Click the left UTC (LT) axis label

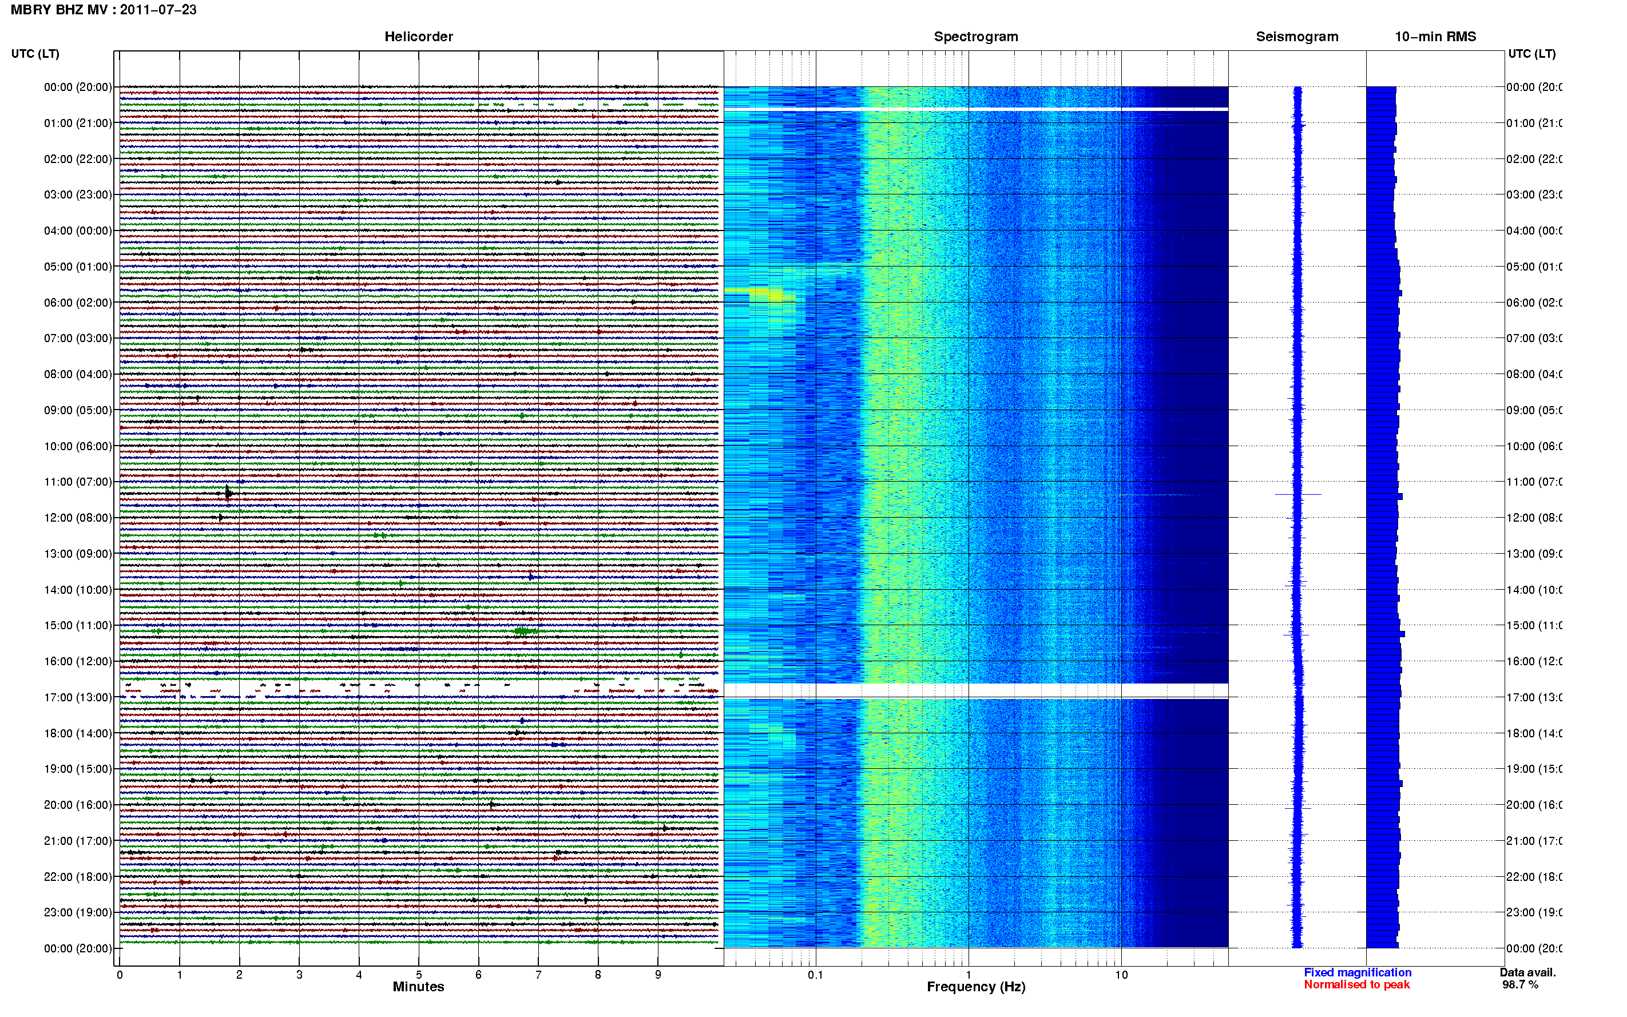(x=35, y=54)
